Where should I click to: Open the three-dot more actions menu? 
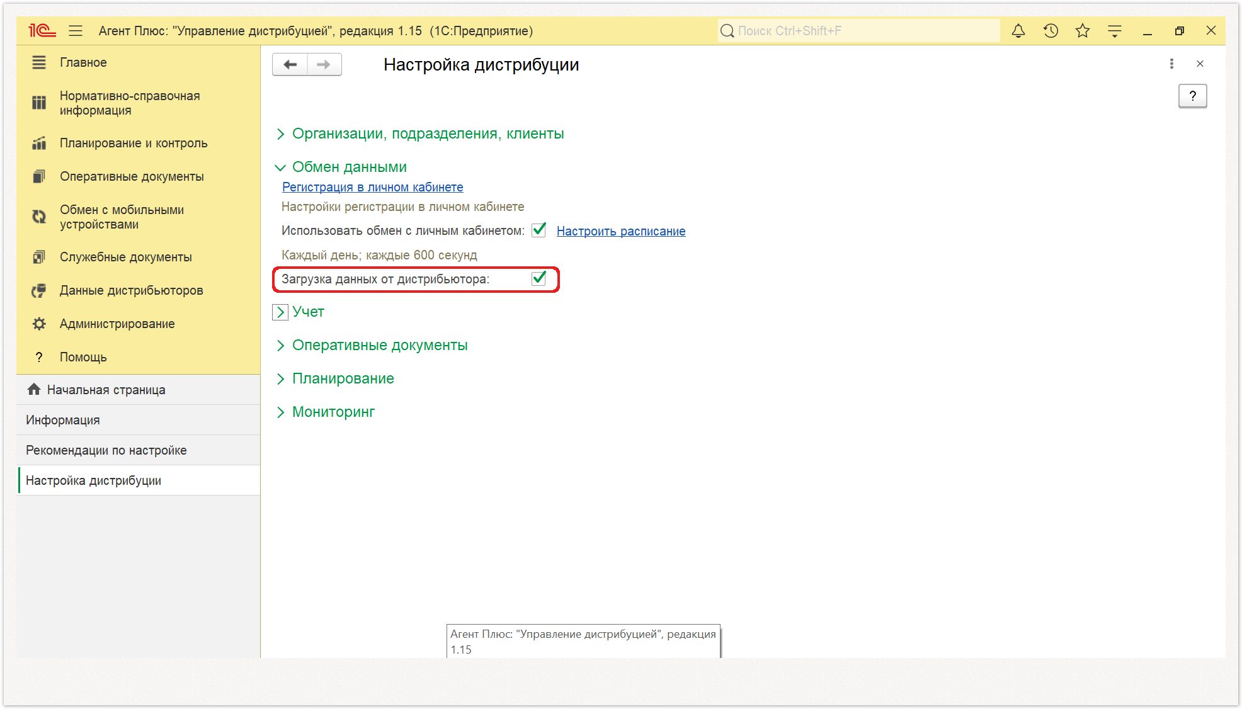pyautogui.click(x=1171, y=64)
